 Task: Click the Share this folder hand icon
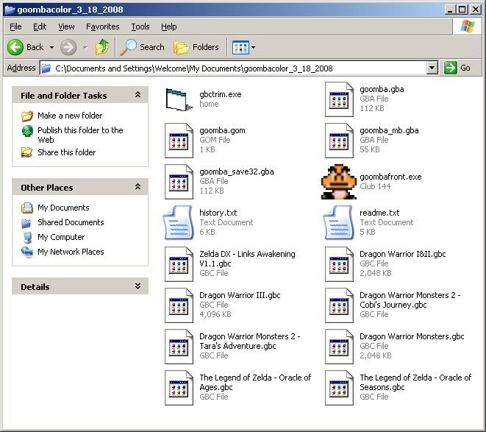click(27, 152)
